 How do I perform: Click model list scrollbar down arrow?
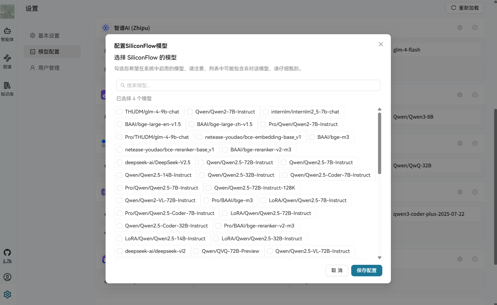click(379, 258)
